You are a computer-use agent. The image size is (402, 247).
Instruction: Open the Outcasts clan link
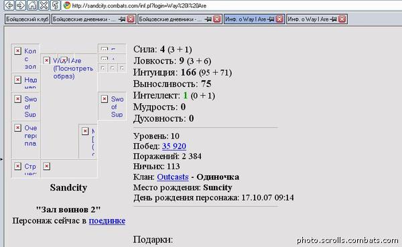(x=173, y=177)
